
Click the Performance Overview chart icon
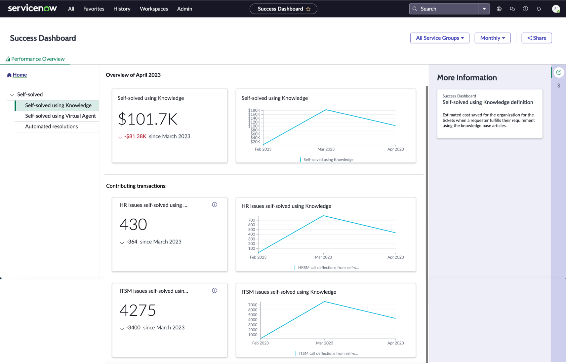(8, 59)
